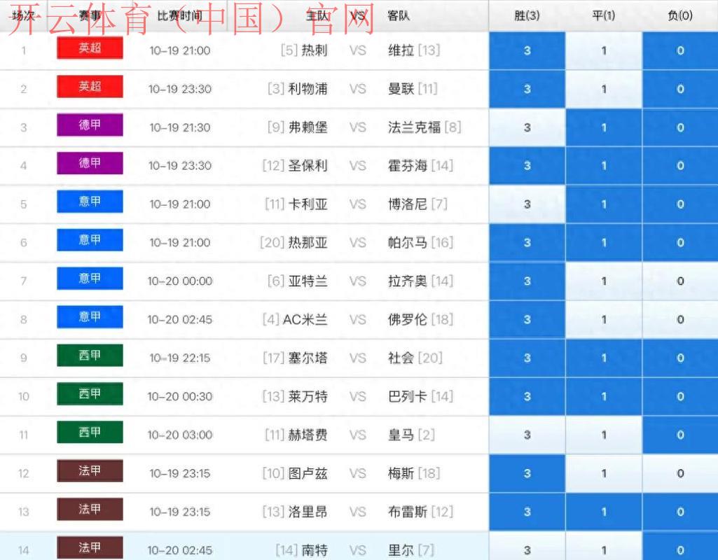Click the 负(0) column header

(680, 15)
